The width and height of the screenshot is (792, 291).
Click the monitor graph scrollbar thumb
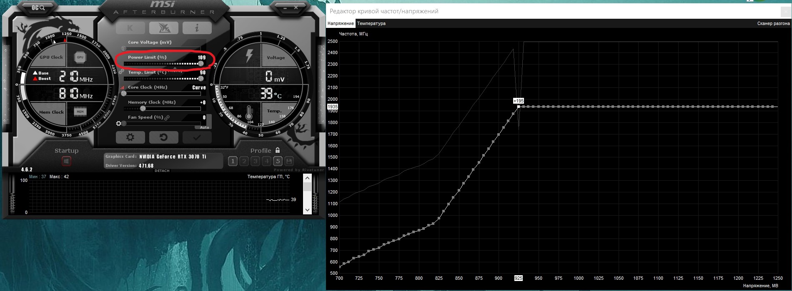(x=308, y=187)
